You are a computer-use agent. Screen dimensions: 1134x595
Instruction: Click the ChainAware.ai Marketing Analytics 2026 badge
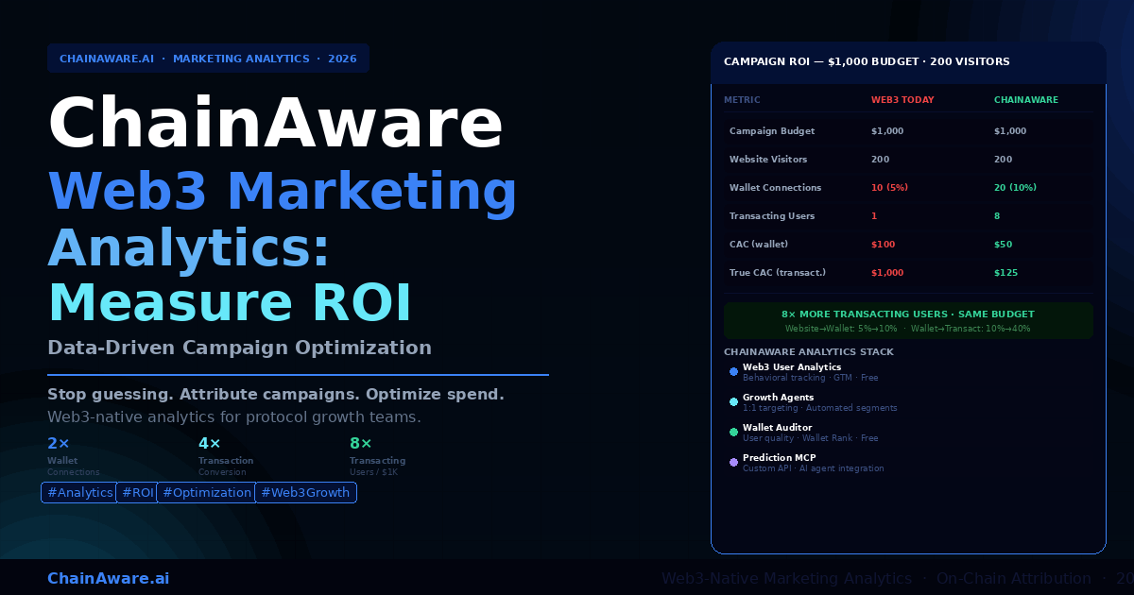208,59
